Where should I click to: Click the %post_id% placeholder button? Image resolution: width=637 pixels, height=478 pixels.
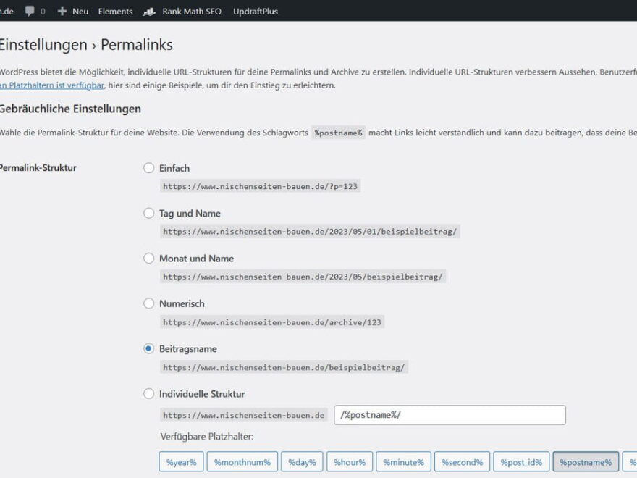(523, 462)
